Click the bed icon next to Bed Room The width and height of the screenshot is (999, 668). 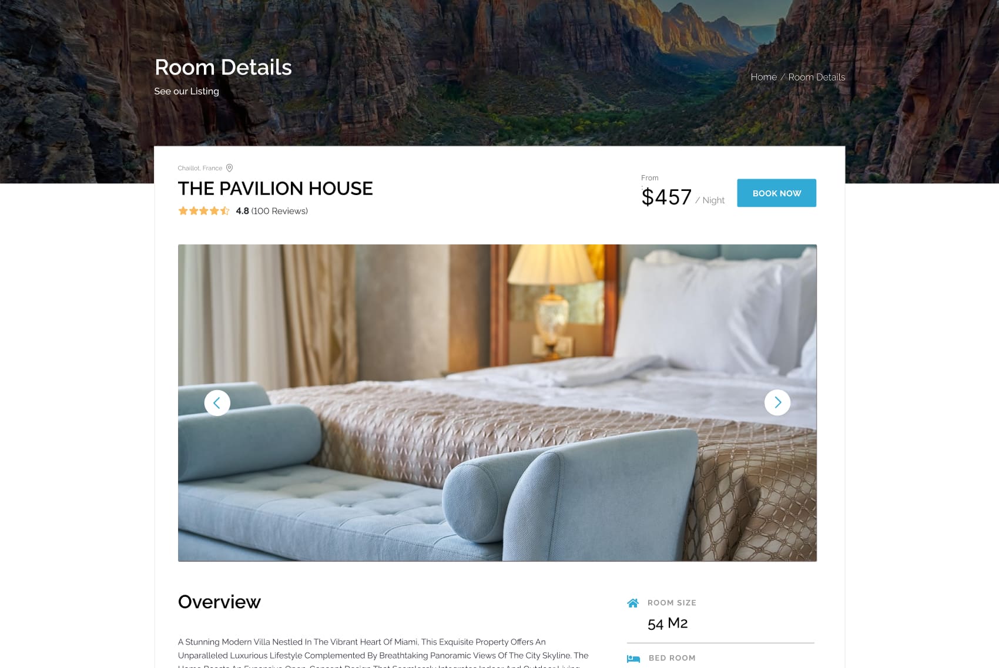click(633, 659)
